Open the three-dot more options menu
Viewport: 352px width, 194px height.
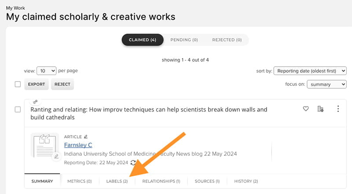(338, 109)
